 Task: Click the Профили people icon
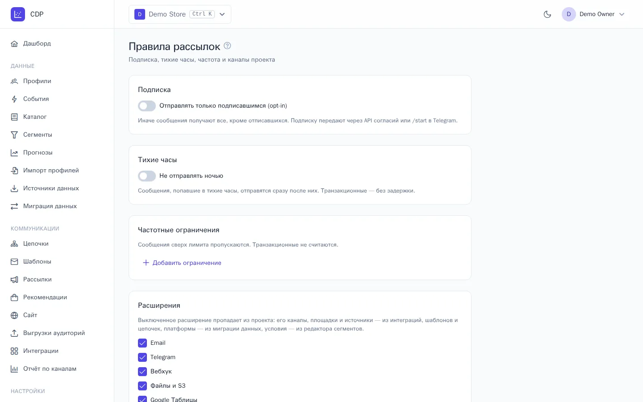click(x=14, y=81)
